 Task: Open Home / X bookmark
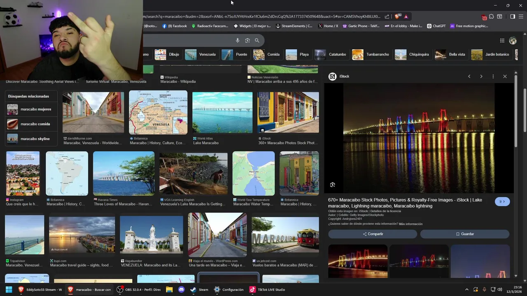click(x=328, y=26)
